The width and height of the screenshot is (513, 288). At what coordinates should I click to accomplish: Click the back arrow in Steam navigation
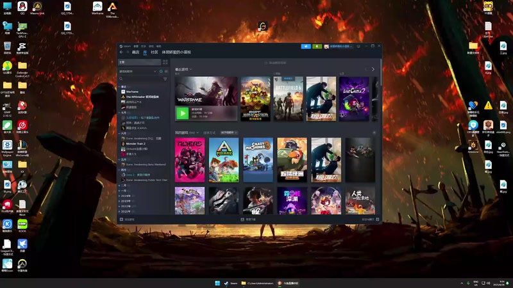[121, 52]
